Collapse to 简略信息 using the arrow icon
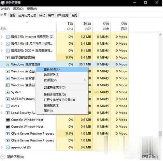The image size is (163, 161). (3, 157)
